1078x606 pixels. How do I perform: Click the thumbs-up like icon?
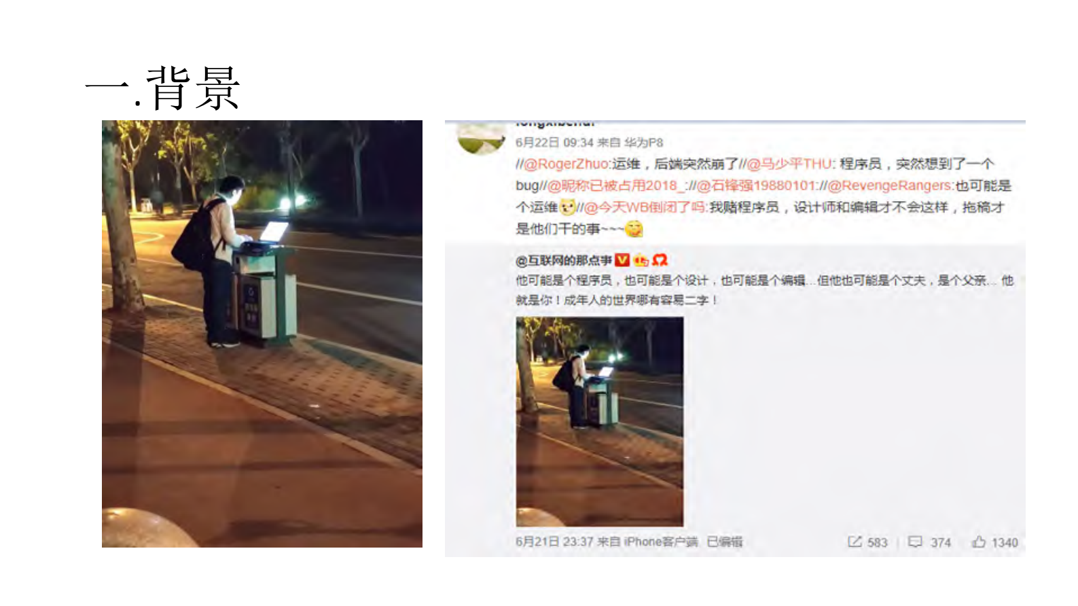[978, 541]
